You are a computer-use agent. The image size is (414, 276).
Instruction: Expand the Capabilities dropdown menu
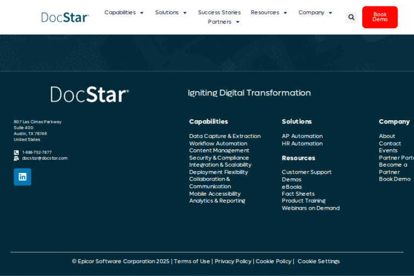point(124,12)
